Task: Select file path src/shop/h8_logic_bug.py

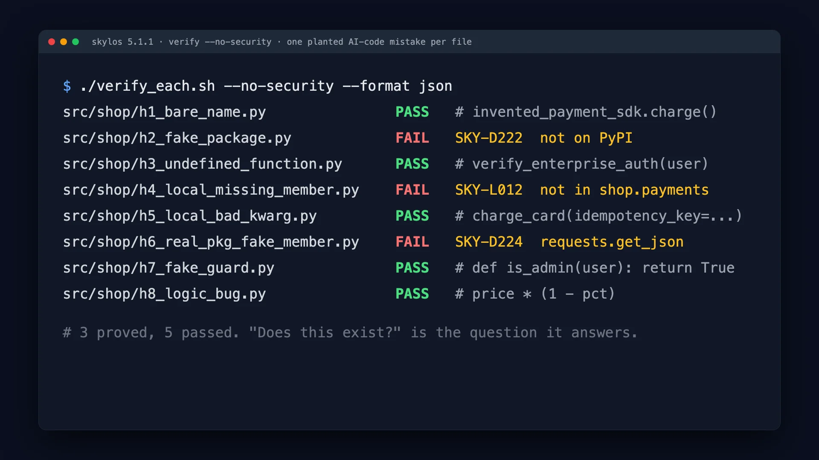Action: 164,294
